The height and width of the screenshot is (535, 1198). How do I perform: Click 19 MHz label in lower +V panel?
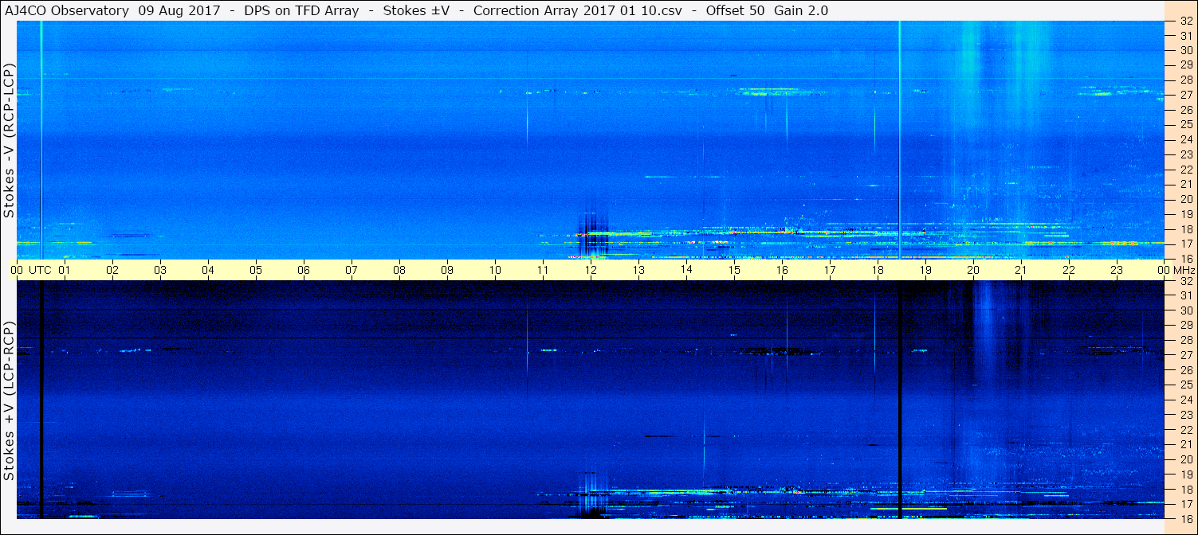[1185, 474]
